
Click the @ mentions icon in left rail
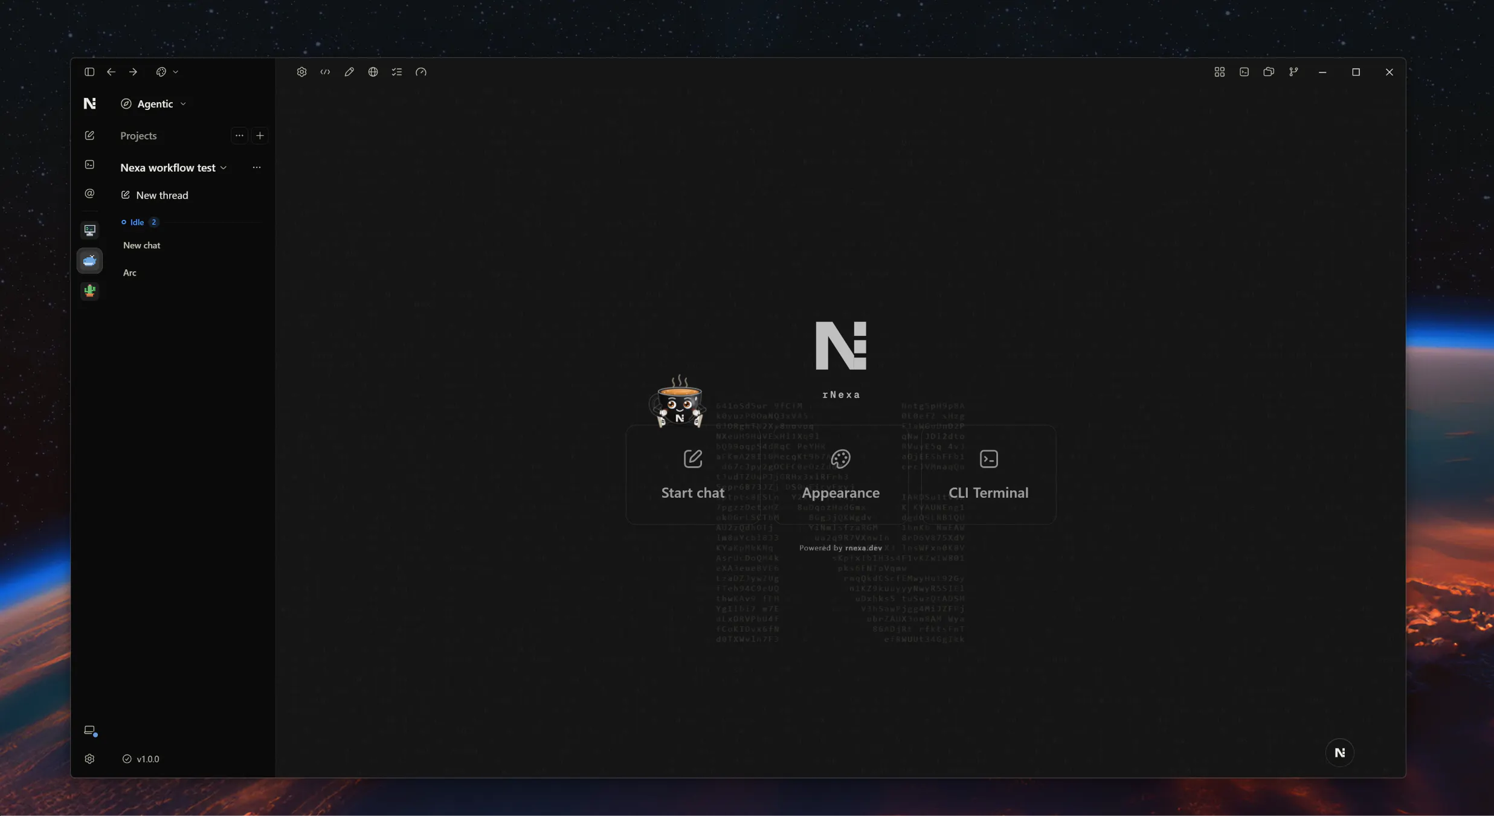[89, 193]
